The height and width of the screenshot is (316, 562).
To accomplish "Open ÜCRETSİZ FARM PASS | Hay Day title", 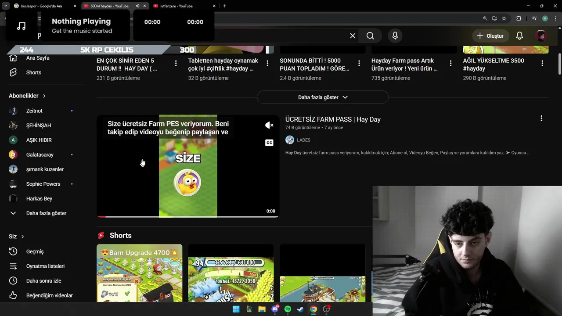I will click(x=333, y=119).
